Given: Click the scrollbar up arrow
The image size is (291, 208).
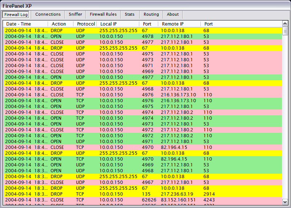Looking at the screenshot, I should tap(285, 24).
